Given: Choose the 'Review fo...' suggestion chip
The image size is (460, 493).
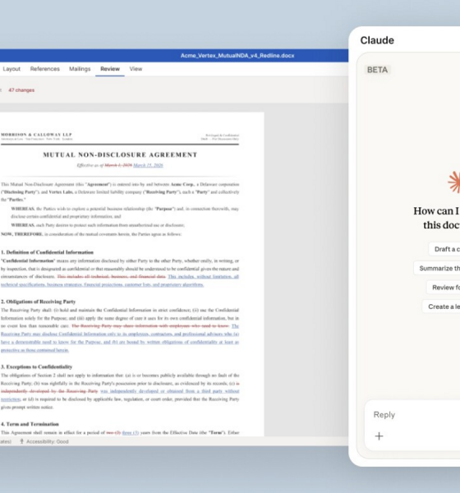Looking at the screenshot, I should pyautogui.click(x=444, y=288).
